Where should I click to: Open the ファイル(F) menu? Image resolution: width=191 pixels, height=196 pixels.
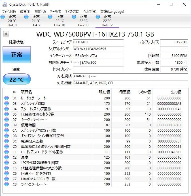pos(9,12)
